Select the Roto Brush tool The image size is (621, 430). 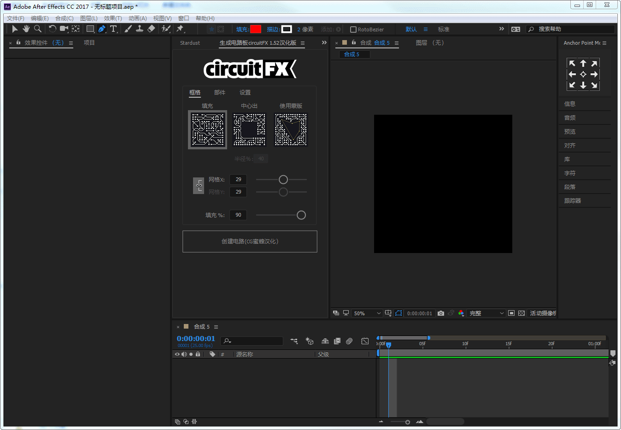pos(166,29)
